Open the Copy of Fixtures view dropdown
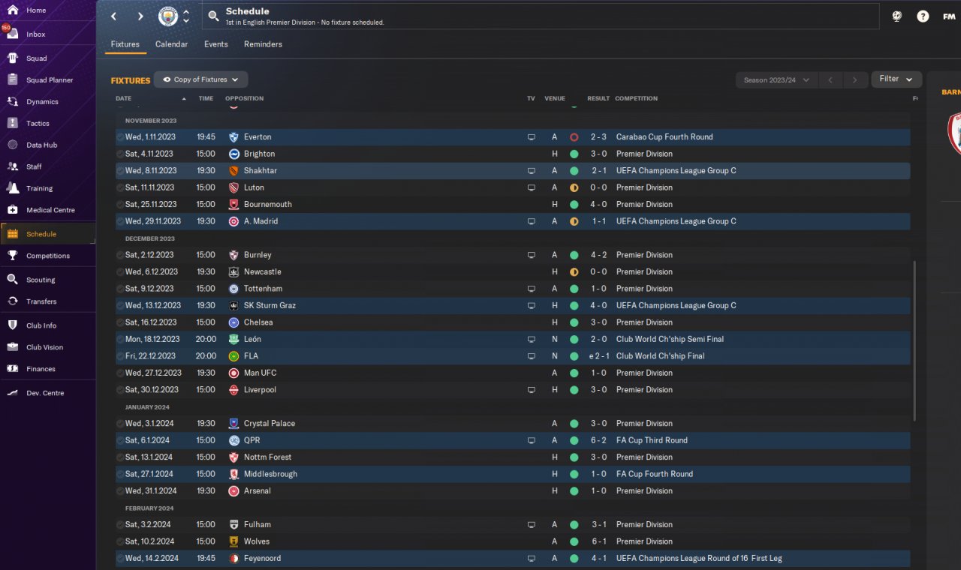 [200, 79]
